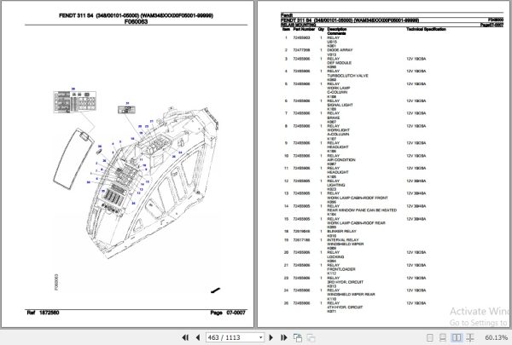Select 4TH HYDR. CIRCUIT text
This screenshot has width=512, height=345.
tap(345, 308)
